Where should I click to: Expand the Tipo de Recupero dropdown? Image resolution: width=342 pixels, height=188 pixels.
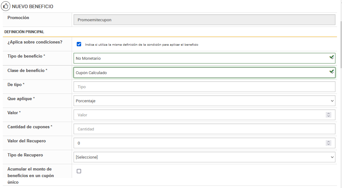point(204,157)
